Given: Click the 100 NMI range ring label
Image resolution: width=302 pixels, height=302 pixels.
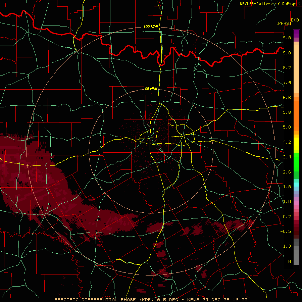Looking at the screenshot, I should coord(151,27).
